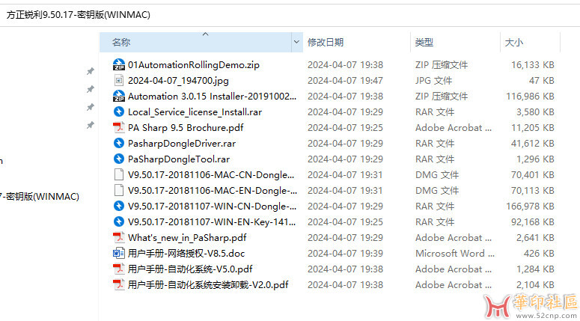Click the size value 116,986 KB
Image resolution: width=580 pixels, height=321 pixels.
530,97
